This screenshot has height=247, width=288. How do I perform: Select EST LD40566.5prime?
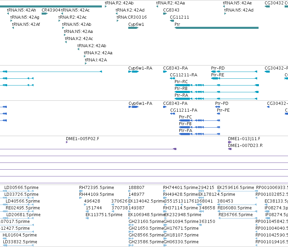pos(23,201)
